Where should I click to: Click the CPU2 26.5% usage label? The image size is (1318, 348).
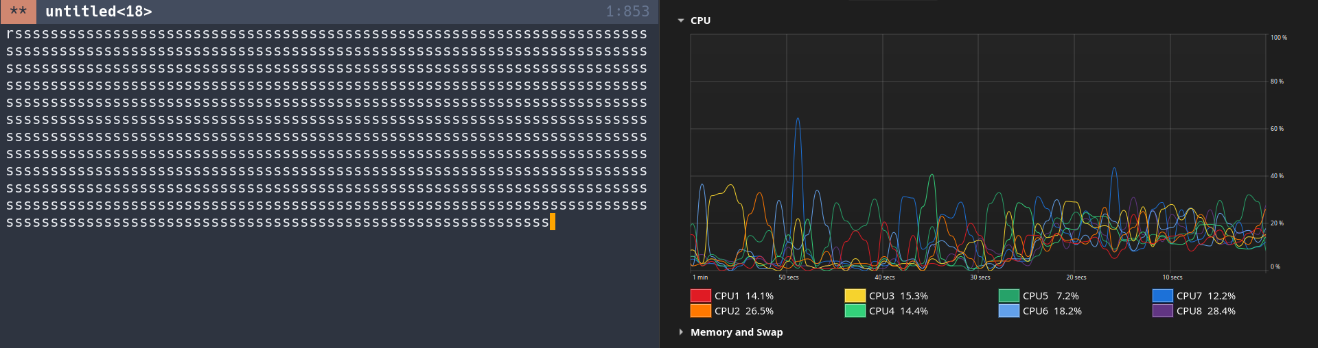[743, 311]
